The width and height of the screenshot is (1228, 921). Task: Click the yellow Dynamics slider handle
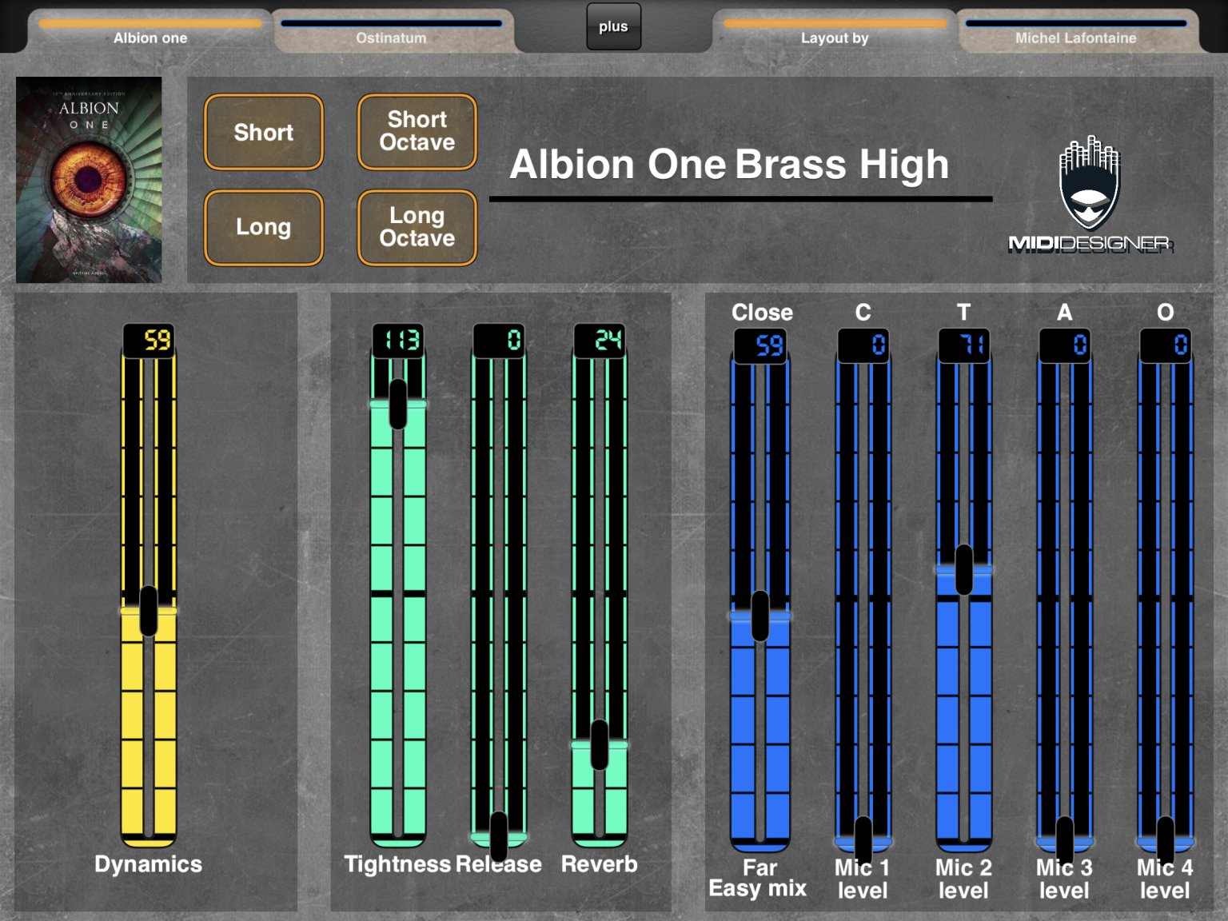149,611
